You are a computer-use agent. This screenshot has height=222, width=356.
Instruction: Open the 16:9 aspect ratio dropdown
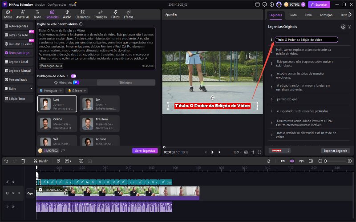tap(237, 152)
